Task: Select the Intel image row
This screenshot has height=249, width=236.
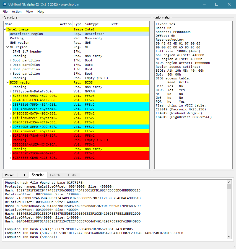Action: click(78, 29)
